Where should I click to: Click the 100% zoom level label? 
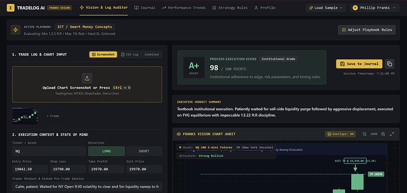pos(374,134)
